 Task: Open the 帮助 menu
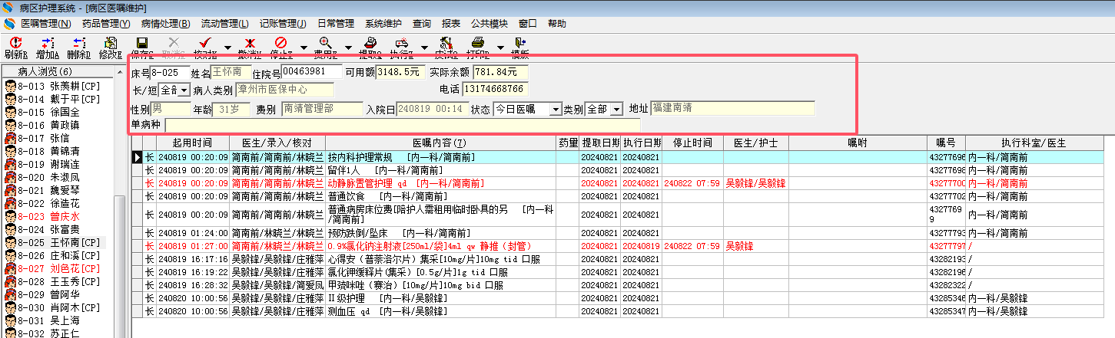(557, 24)
